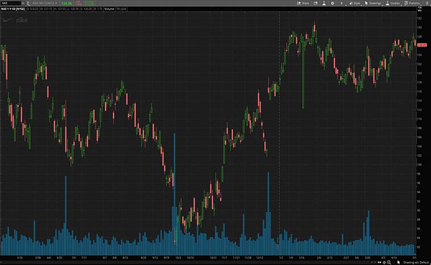Click the 8/15 date axis label

125,258
